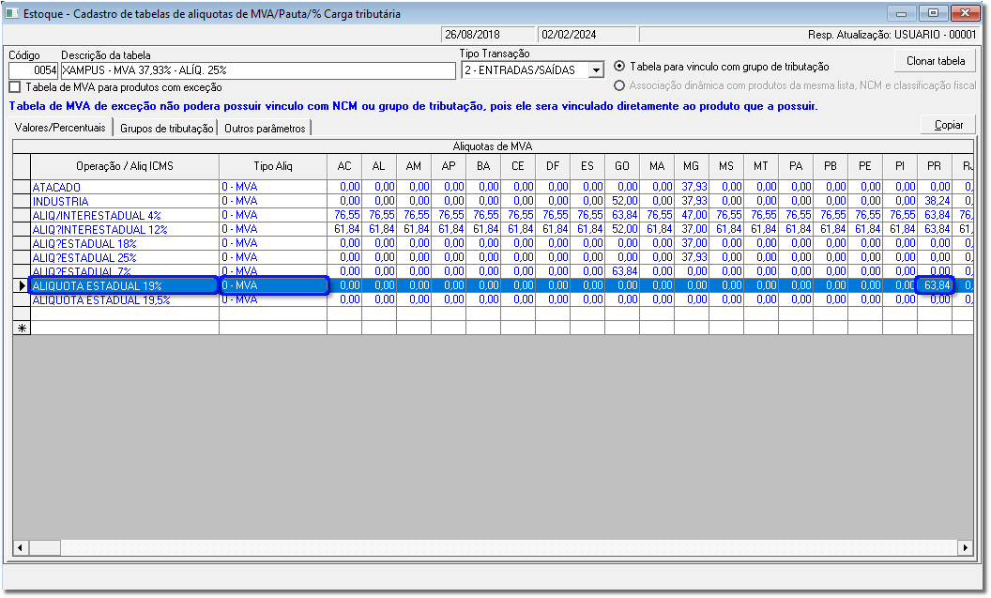This screenshot has height=598, width=991.
Task: Click the 63,84 PR cell in the selected row
Action: (x=935, y=285)
